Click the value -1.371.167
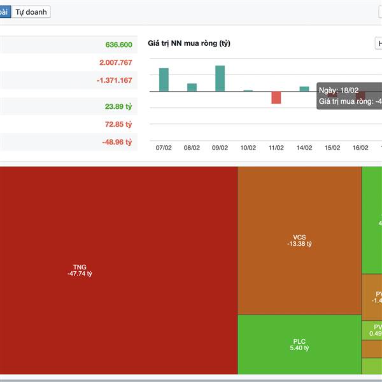The width and height of the screenshot is (382, 382). (114, 80)
